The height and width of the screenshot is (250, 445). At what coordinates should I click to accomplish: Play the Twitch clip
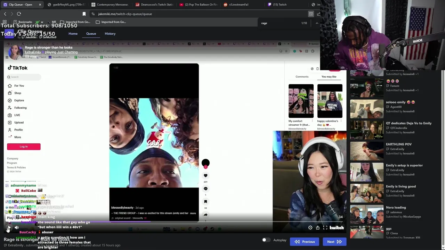point(9,228)
